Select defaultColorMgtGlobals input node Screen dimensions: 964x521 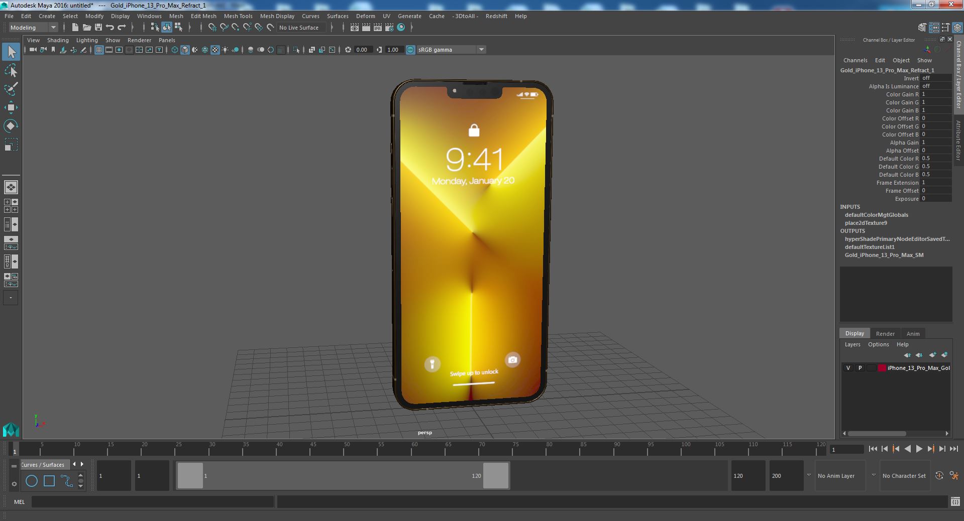tap(876, 215)
